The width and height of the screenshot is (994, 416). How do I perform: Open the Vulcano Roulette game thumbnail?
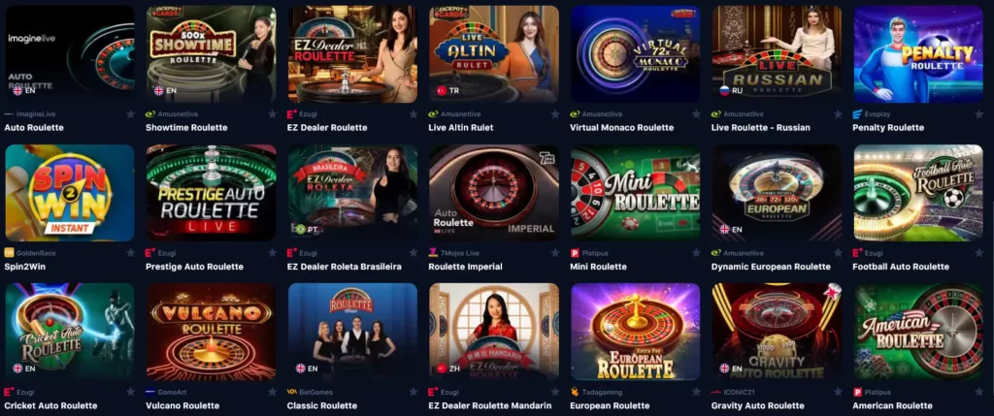tap(211, 332)
